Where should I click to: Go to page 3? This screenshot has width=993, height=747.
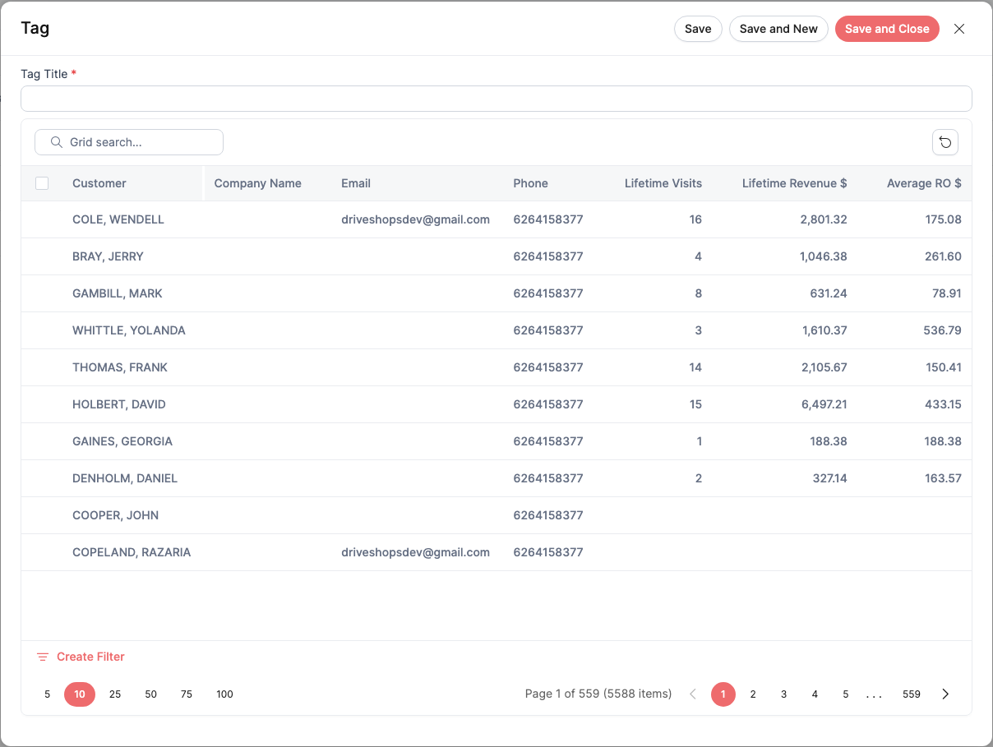(783, 694)
